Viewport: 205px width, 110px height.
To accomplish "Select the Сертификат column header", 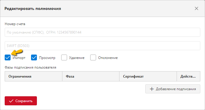I will (148, 76).
